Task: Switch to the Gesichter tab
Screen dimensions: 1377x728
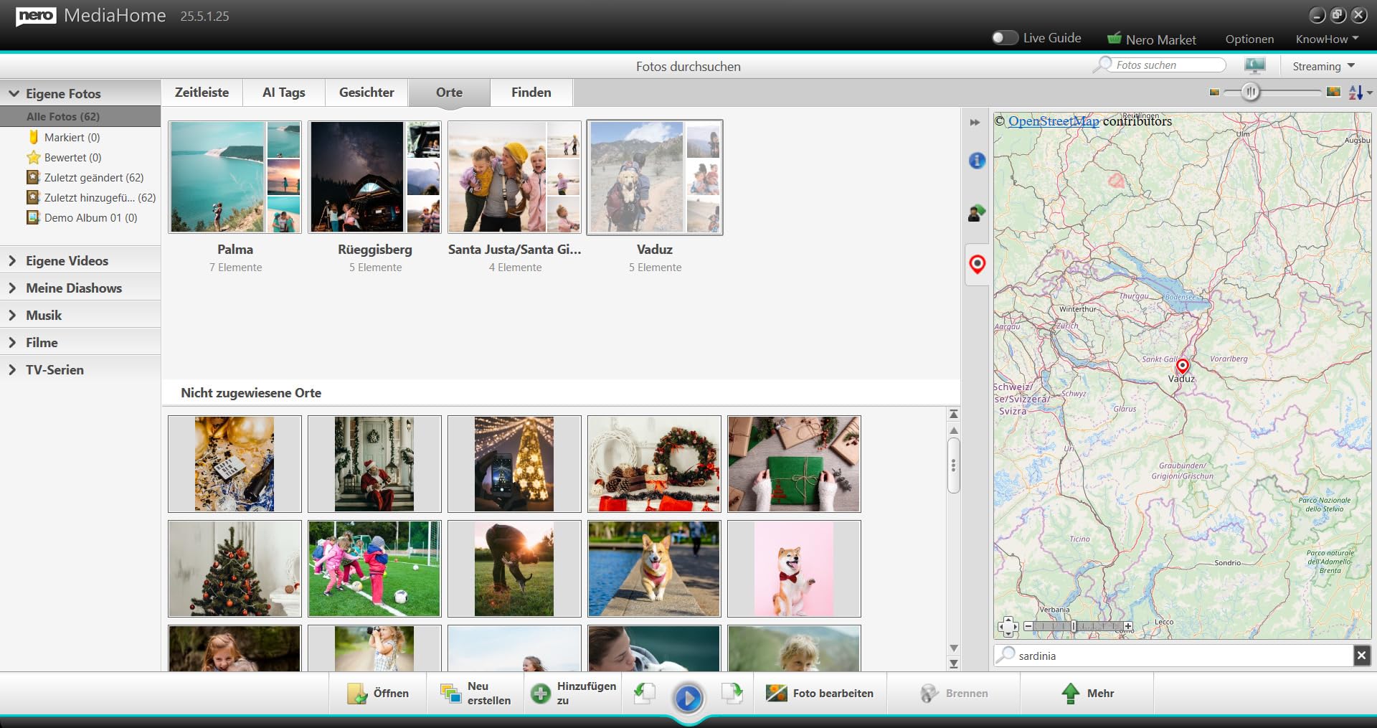Action: pos(366,93)
